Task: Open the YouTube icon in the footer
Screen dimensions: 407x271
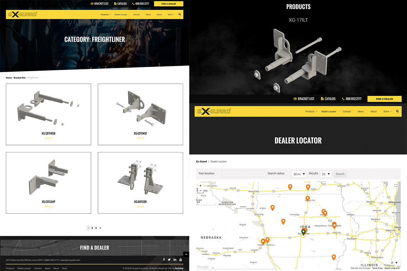Action: click(181, 260)
